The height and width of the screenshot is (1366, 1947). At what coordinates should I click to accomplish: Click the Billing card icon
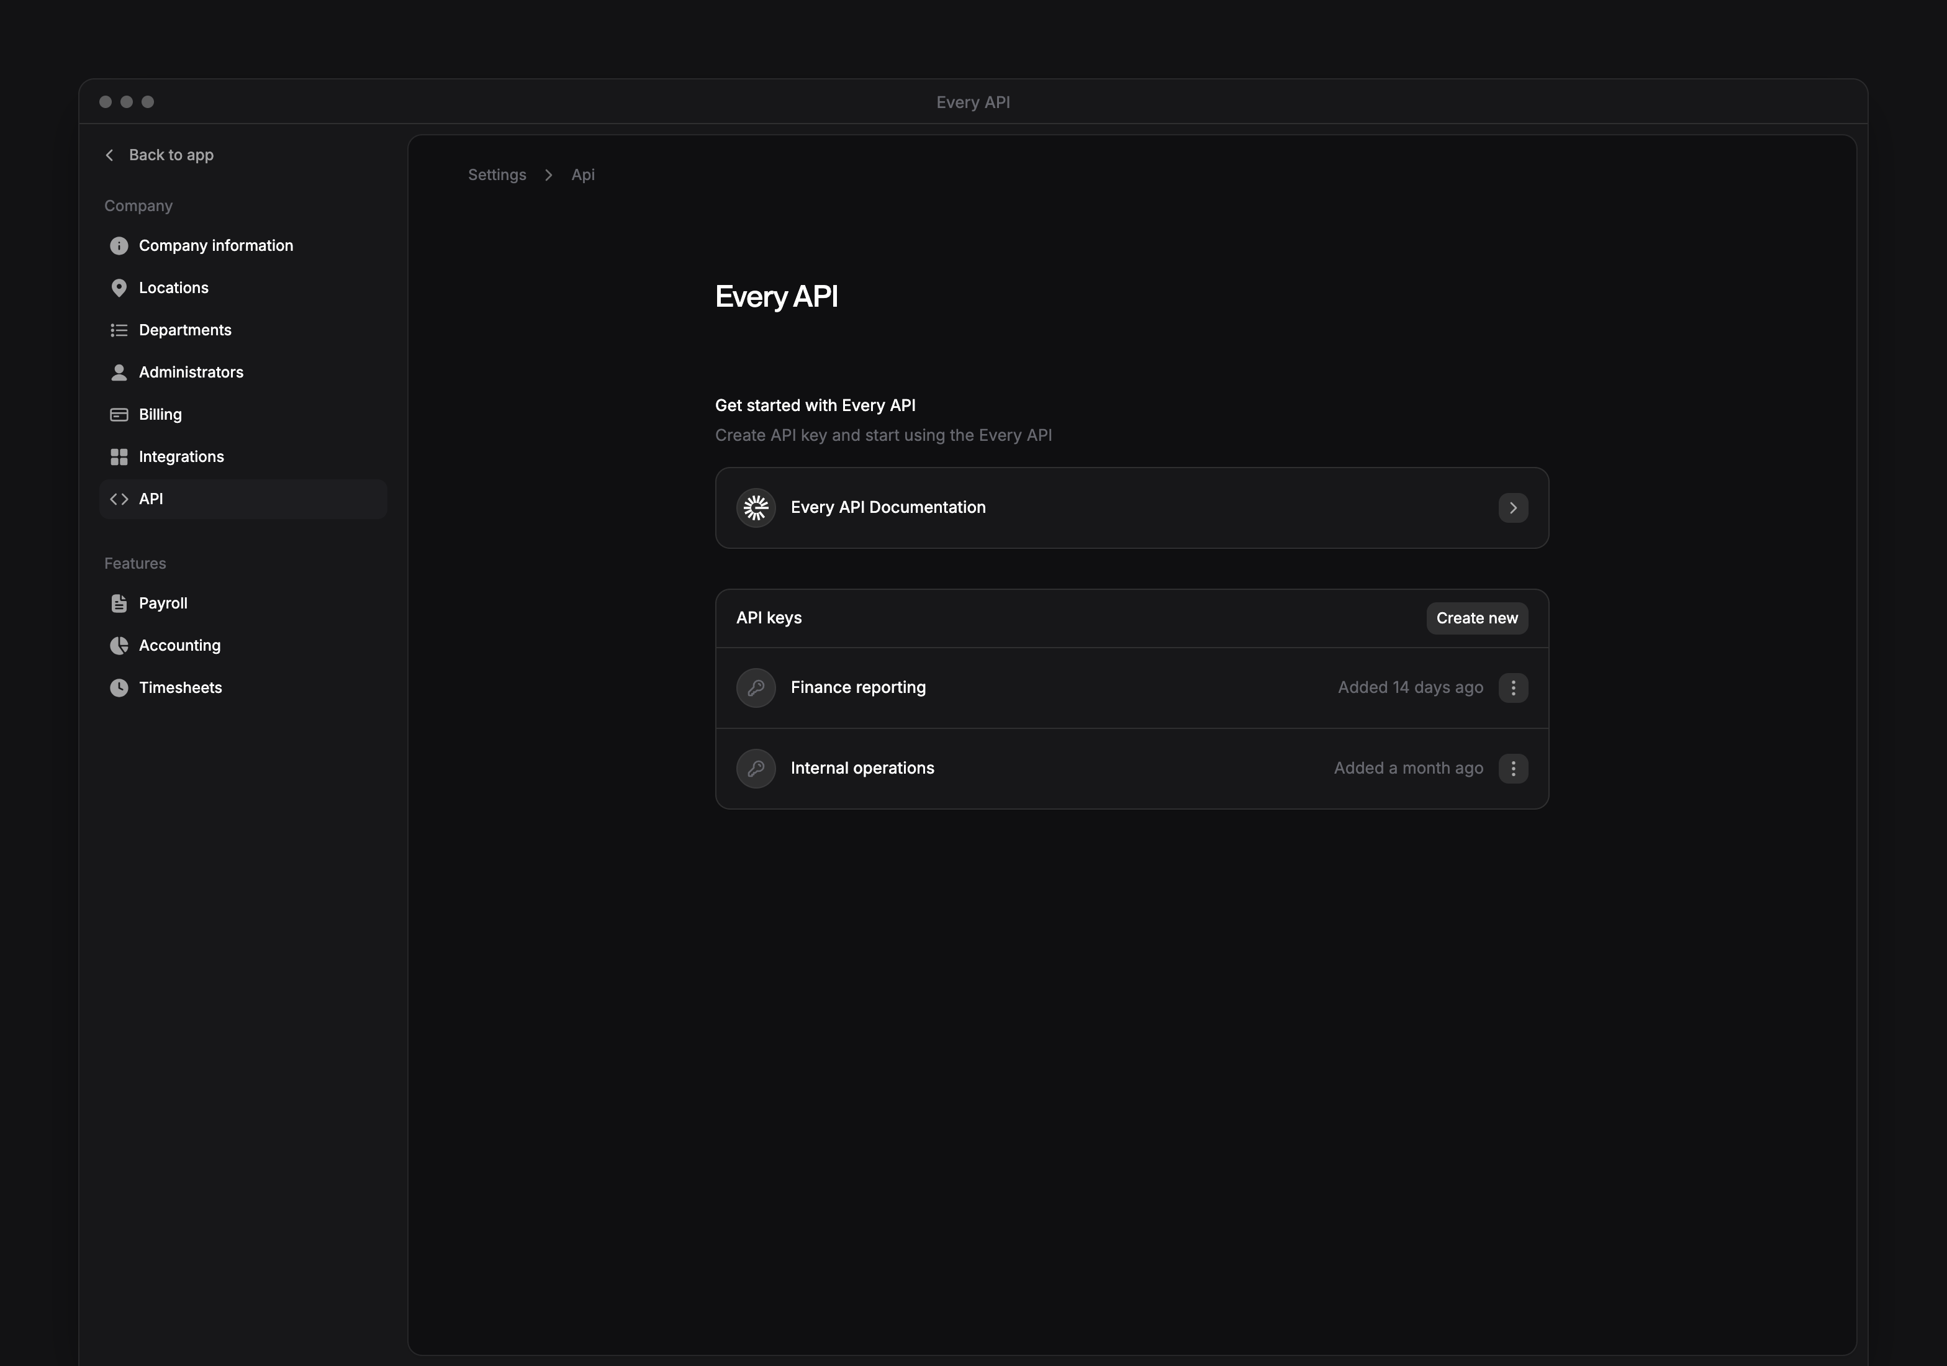(119, 415)
